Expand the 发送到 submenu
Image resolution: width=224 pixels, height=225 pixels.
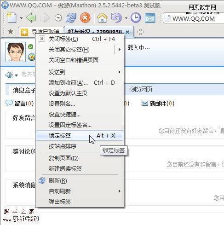[80, 72]
